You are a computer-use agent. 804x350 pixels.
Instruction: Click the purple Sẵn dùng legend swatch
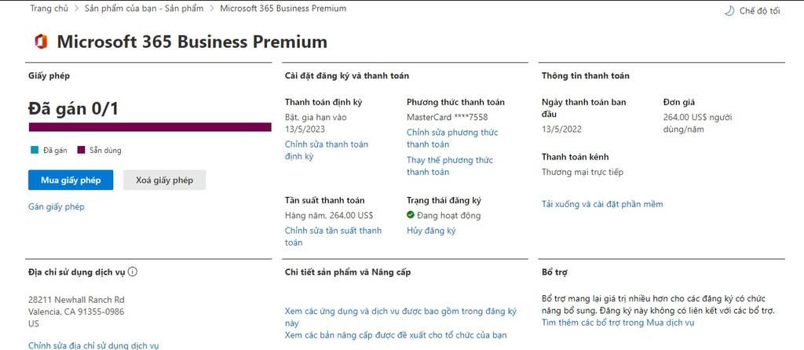[81, 150]
